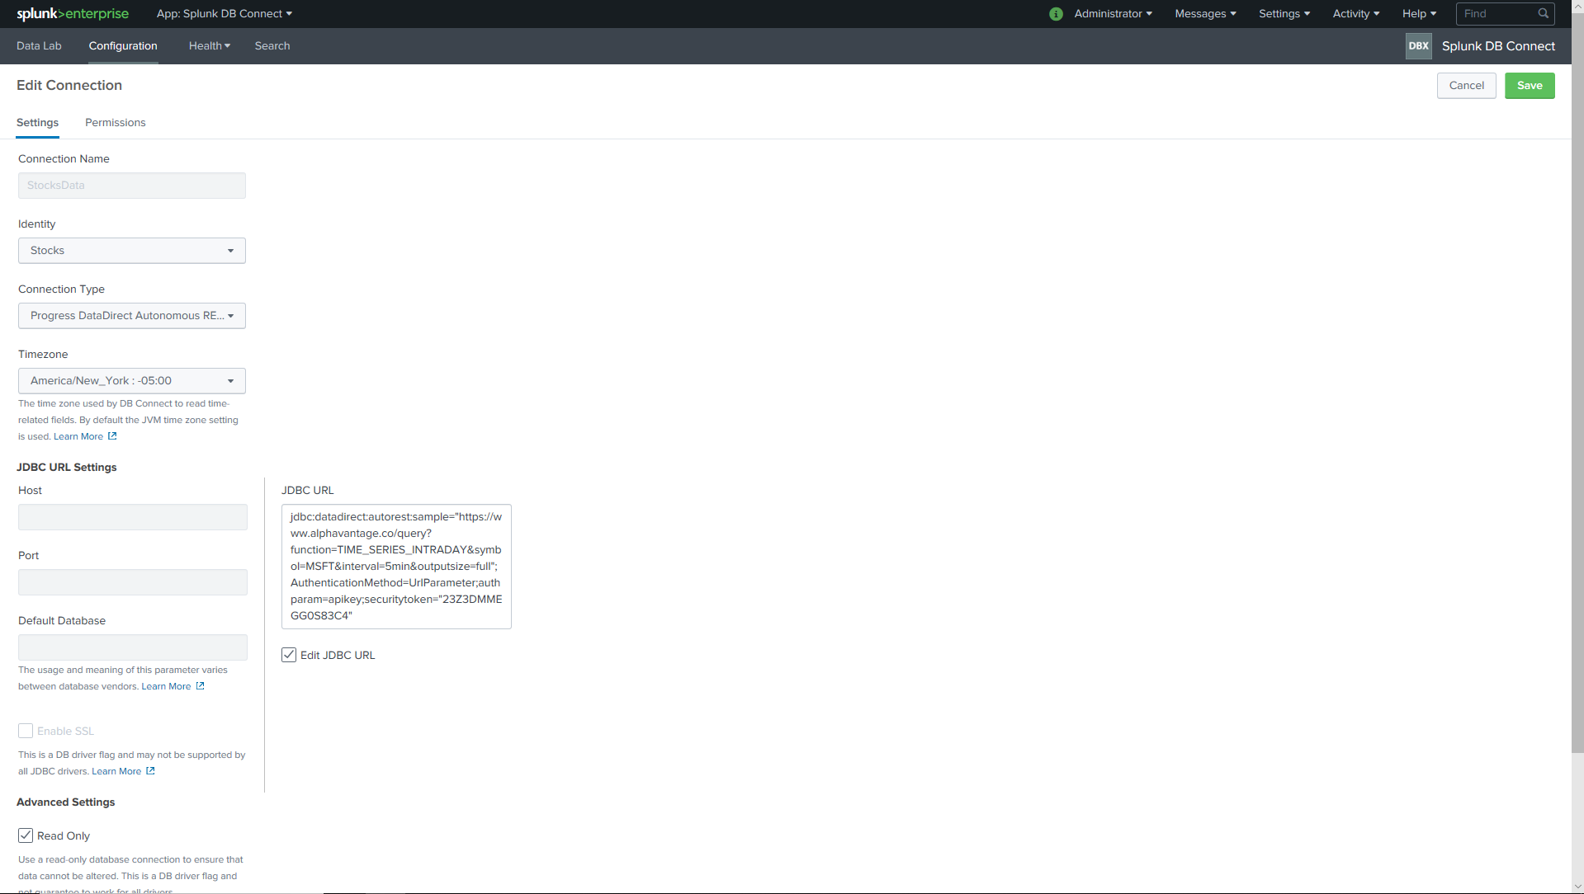Expand the Messages menu

coord(1205,14)
